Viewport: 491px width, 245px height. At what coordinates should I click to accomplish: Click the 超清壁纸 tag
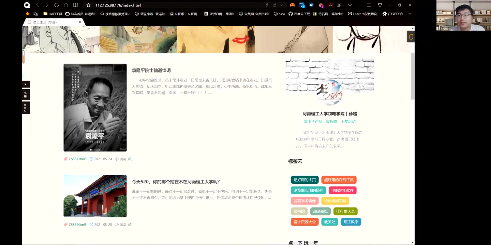[321, 211]
